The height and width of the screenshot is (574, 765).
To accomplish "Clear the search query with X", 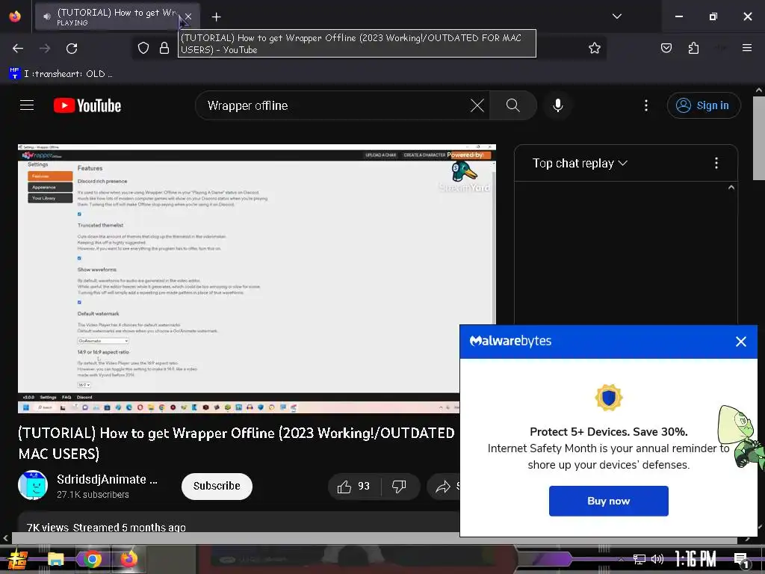I will (477, 105).
